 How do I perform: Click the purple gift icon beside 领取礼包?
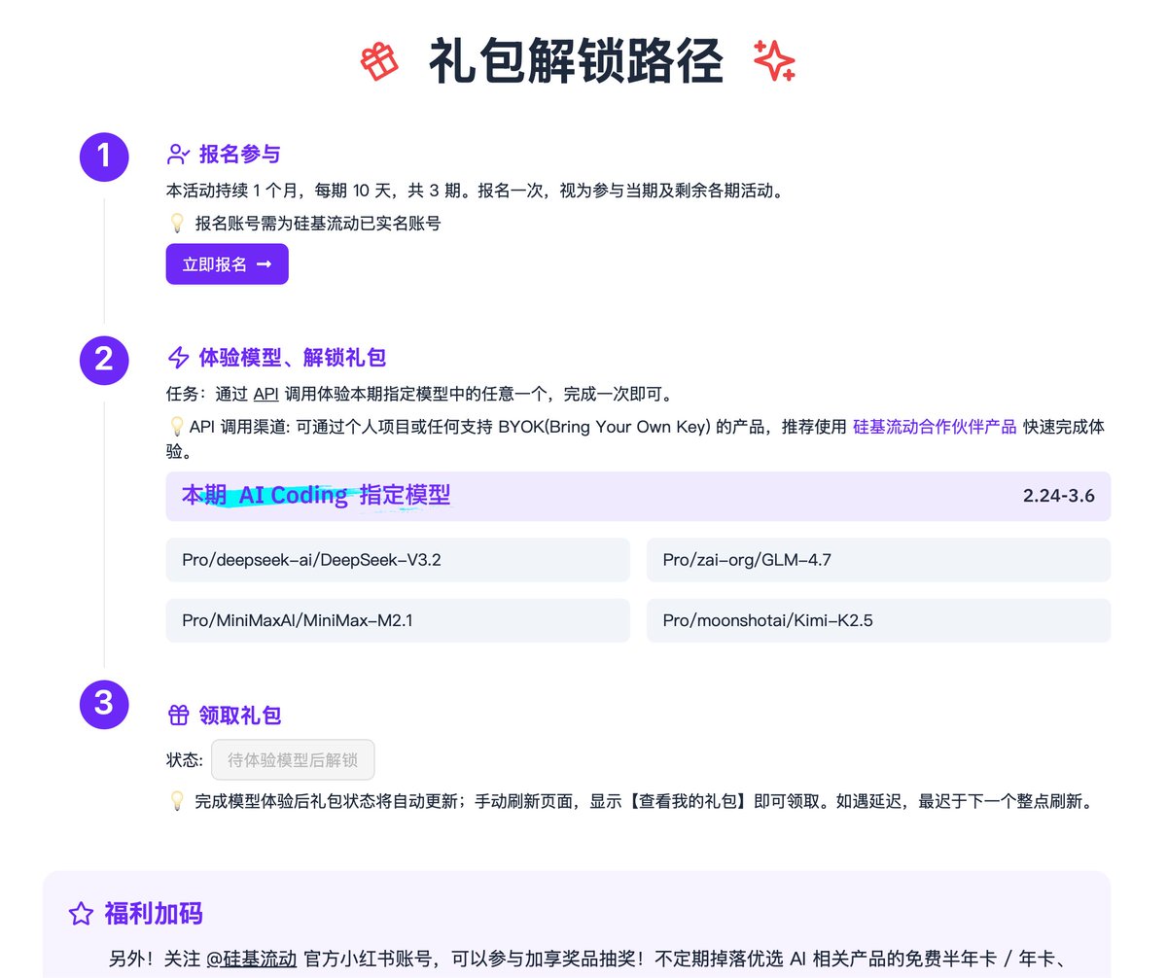[178, 716]
